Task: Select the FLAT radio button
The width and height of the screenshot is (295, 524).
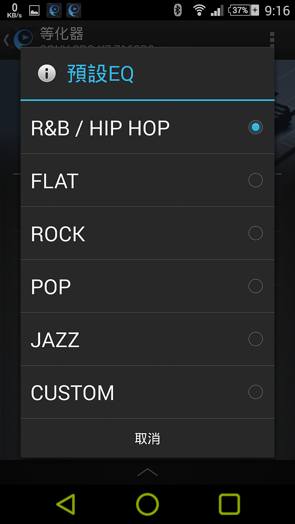Action: coord(256,180)
